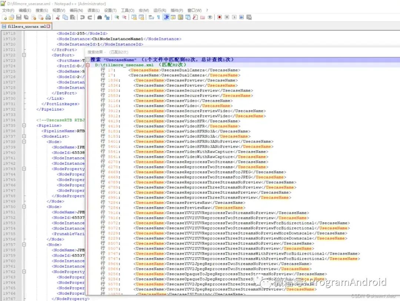Screen dimensions: 400x301
Task: Collapse the Node fold at line 19757
Action: [24, 244]
